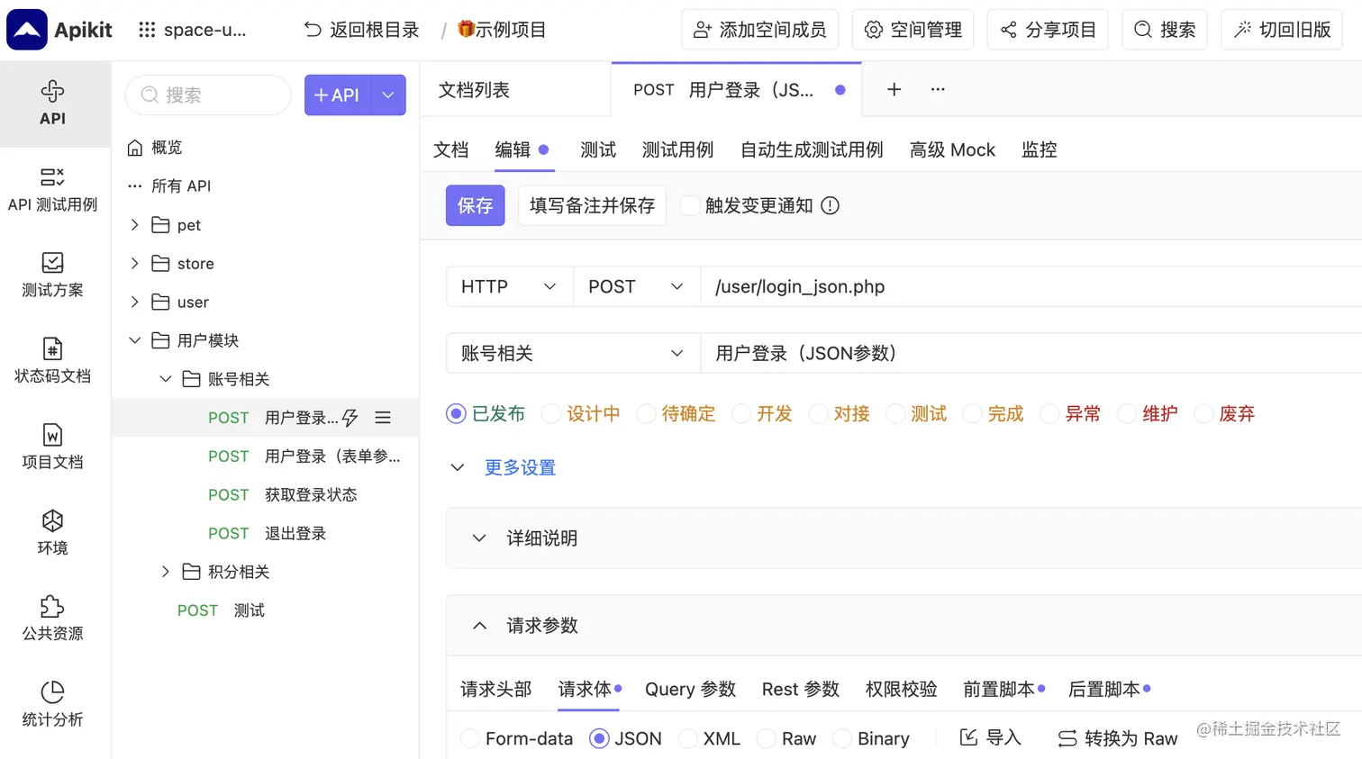Select the 设计中 status radio

(x=550, y=413)
